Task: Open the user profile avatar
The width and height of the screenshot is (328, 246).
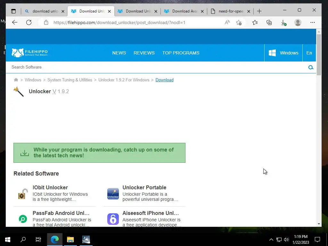Action: (x=298, y=22)
